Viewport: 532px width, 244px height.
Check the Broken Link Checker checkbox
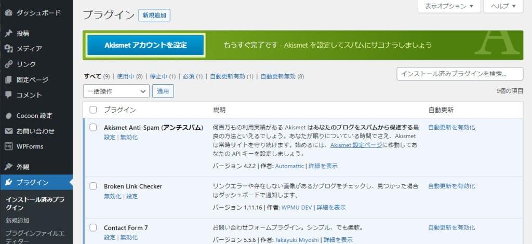tap(94, 186)
